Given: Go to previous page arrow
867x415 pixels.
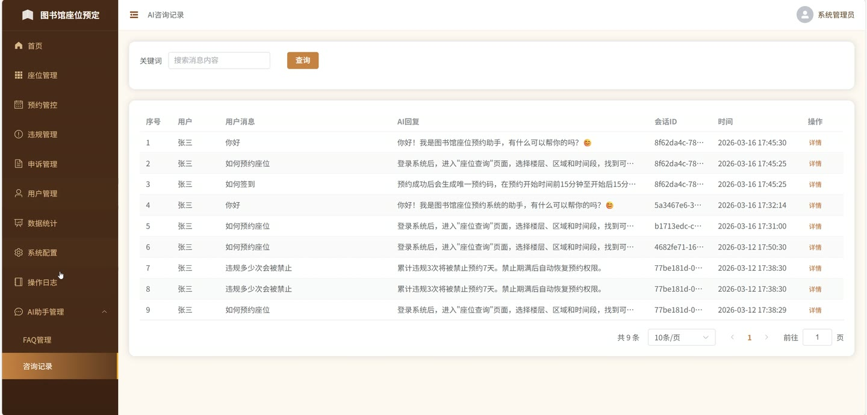Looking at the screenshot, I should [732, 337].
